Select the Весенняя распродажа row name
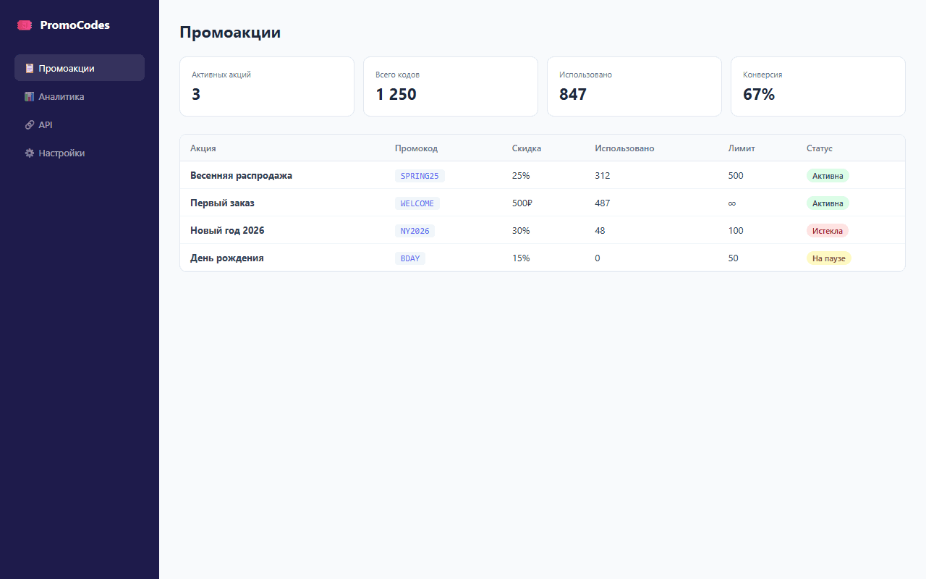The image size is (926, 579). click(x=241, y=175)
